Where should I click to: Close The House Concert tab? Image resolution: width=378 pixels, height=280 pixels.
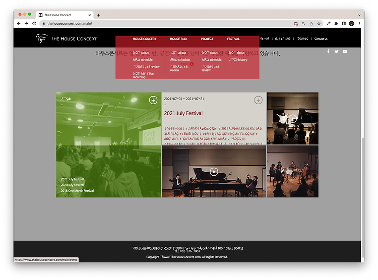(x=89, y=15)
